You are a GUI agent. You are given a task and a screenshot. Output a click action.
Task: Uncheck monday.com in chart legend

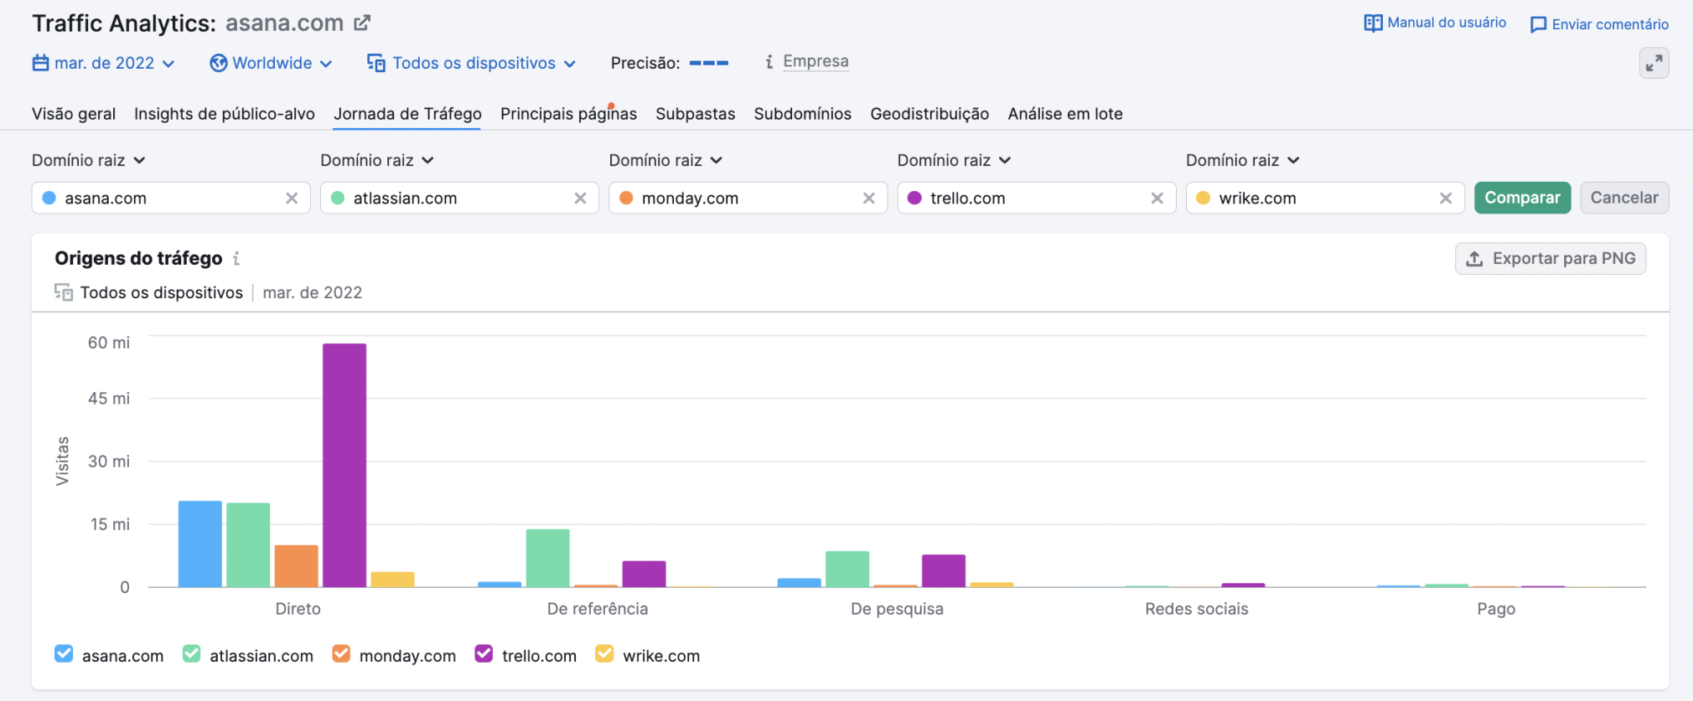coord(341,654)
